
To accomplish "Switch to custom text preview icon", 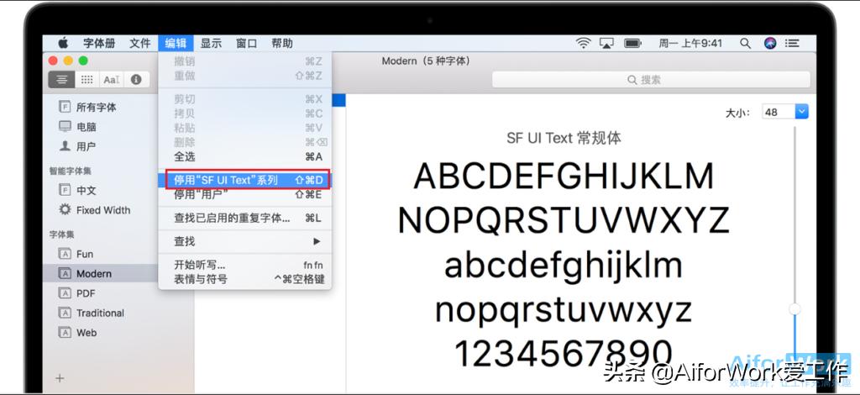I will [112, 80].
